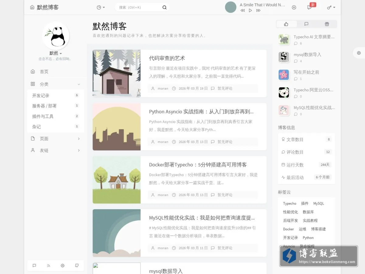The height and width of the screenshot is (274, 365).
Task: Expand the 友链 menu
Action: [x=56, y=150]
